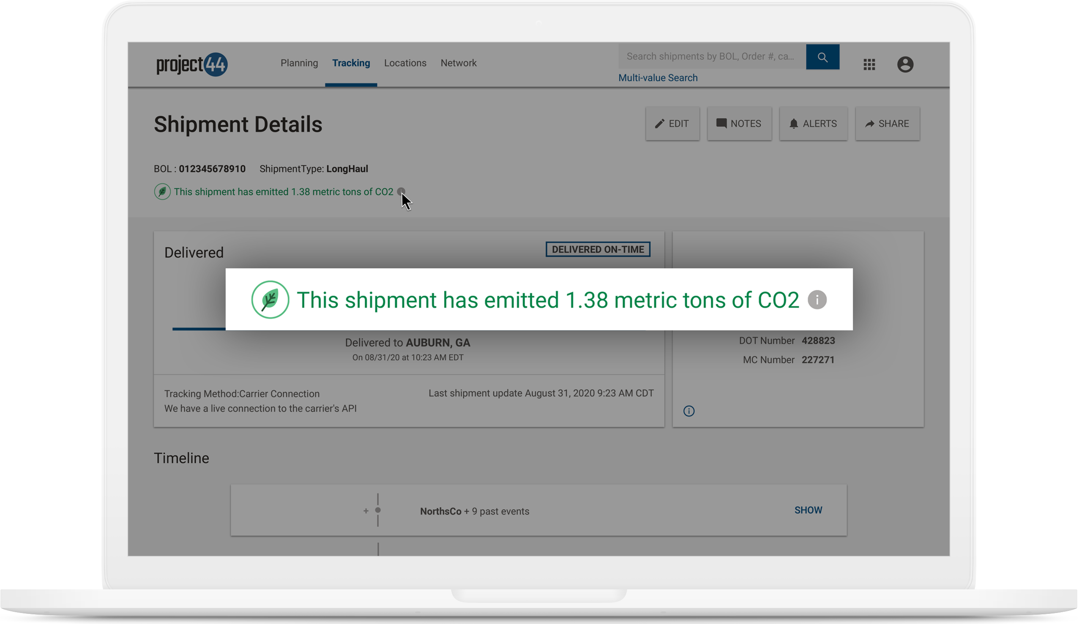
Task: Expand NorthsCo past events with plus icon
Action: click(366, 511)
